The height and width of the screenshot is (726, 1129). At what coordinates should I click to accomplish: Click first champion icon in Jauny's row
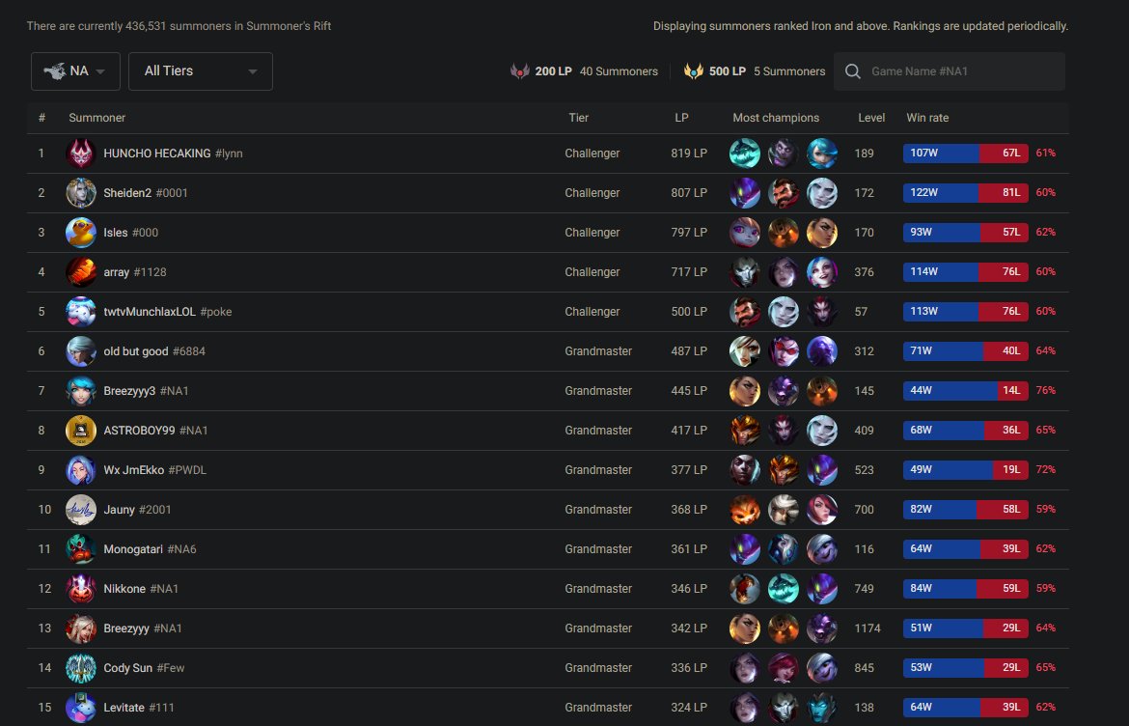point(744,510)
